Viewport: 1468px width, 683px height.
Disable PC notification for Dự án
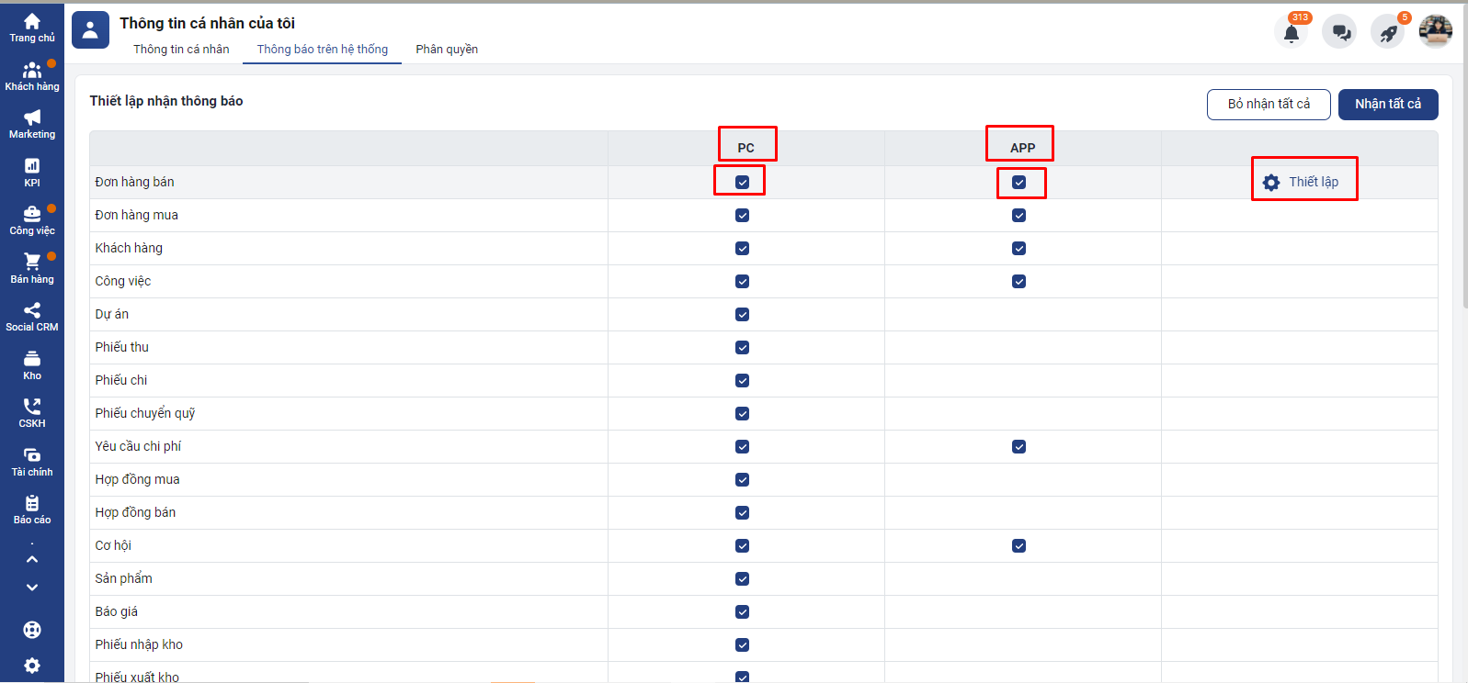point(742,314)
